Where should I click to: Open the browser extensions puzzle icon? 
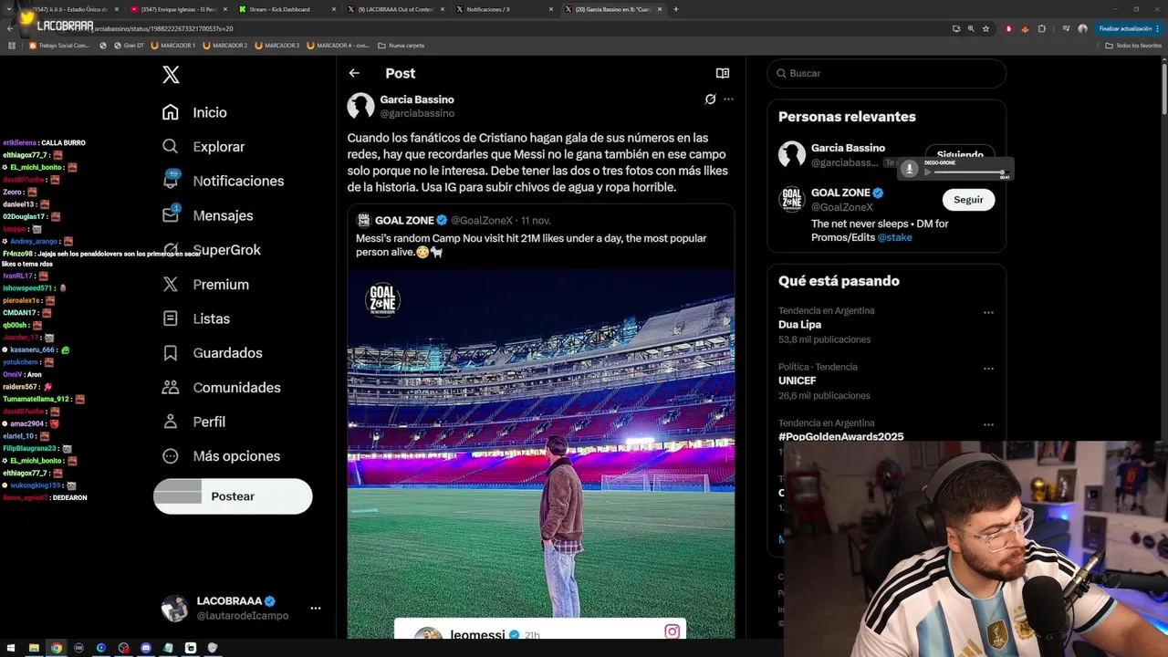pos(1042,28)
